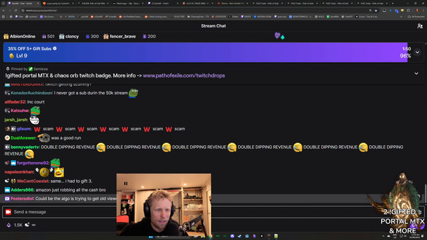427x240 pixels.
Task: Open the Steam icon on the taskbar
Action: point(240,237)
